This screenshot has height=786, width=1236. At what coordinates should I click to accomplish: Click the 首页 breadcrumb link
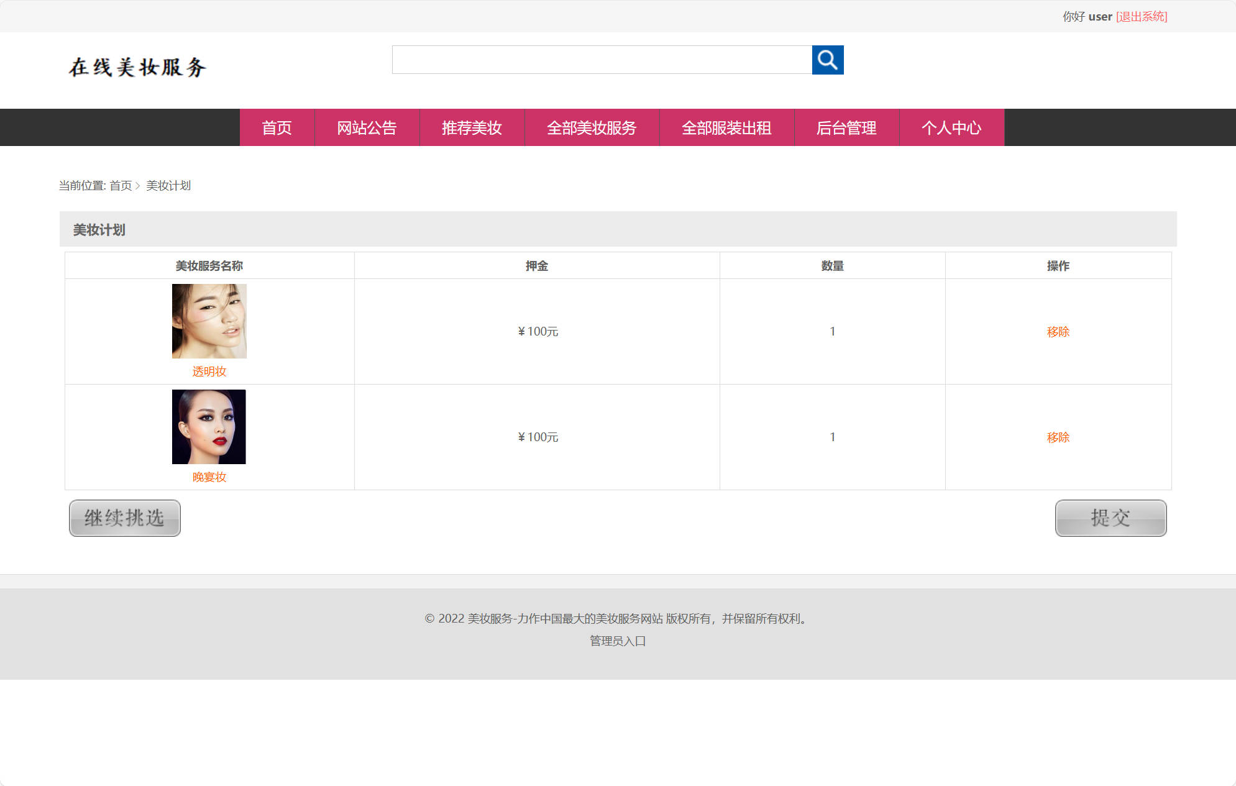coord(121,186)
